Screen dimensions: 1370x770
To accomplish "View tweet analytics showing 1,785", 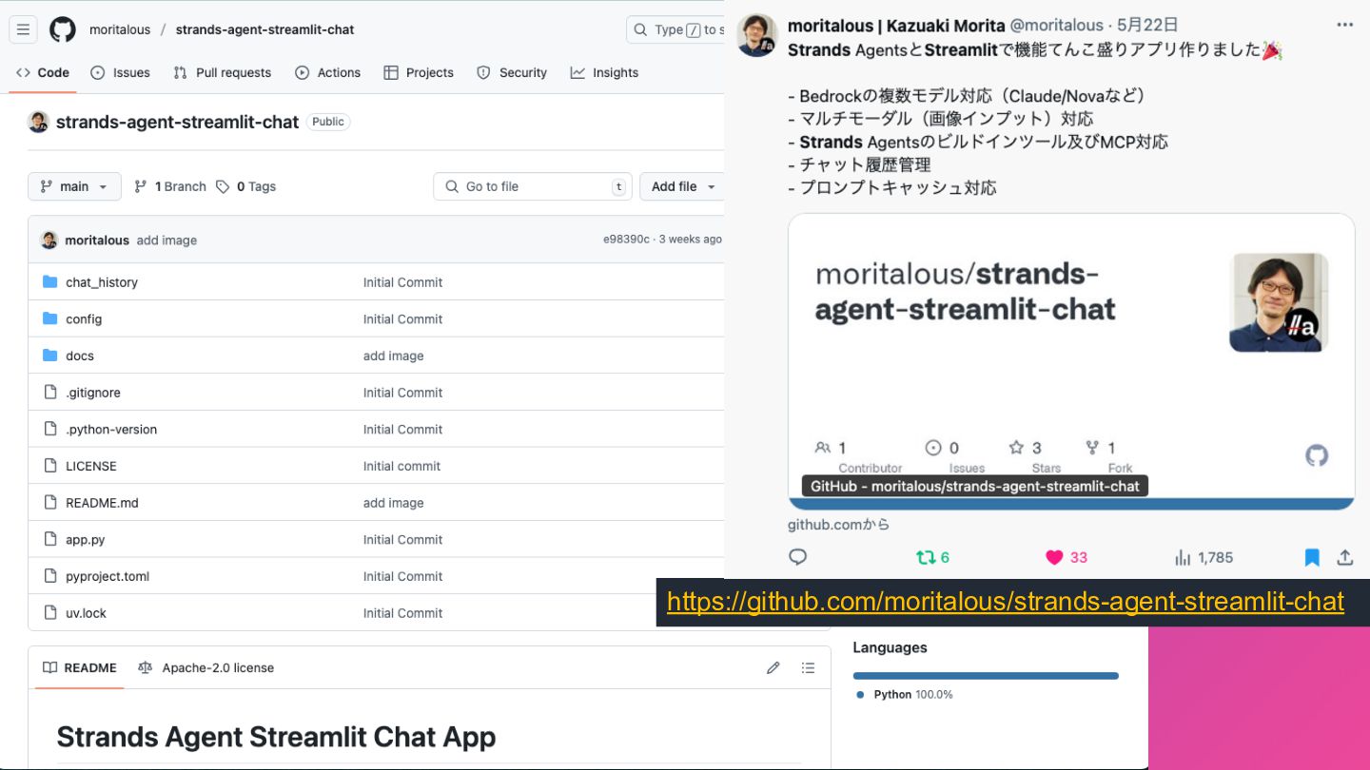I will [x=1204, y=557].
